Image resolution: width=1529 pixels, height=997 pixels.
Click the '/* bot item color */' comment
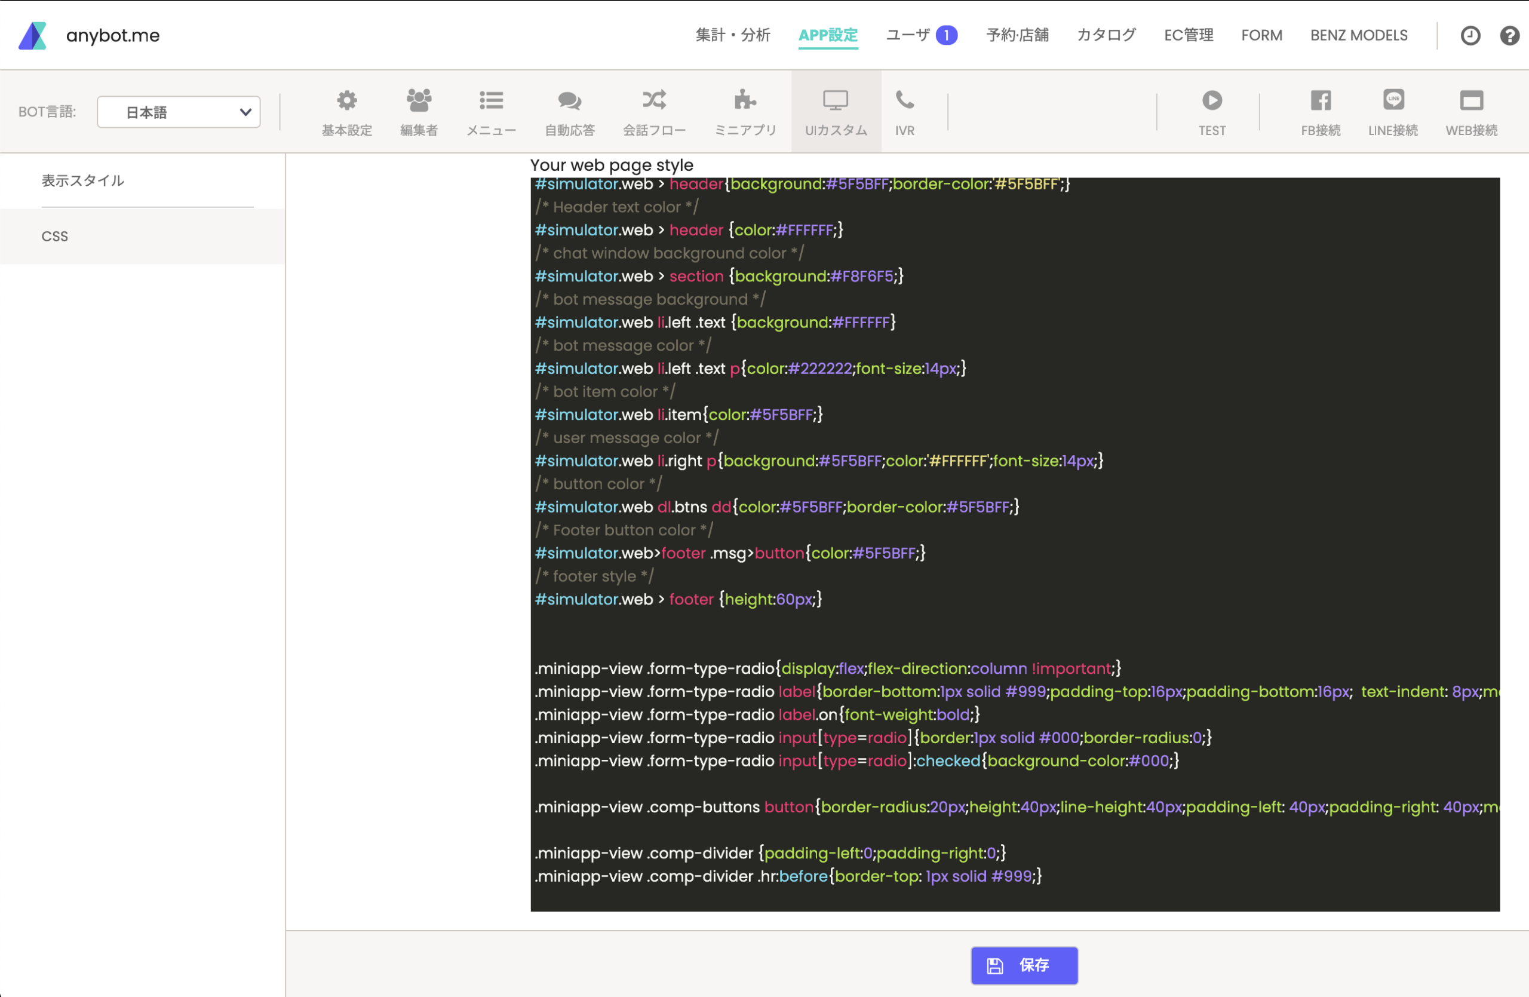pyautogui.click(x=605, y=392)
